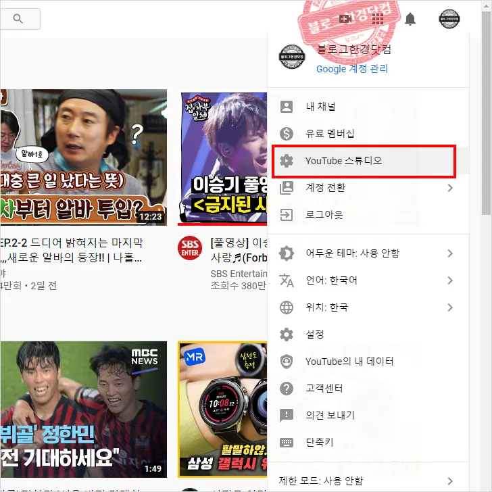
Task: Open video title EP.2-2 드디어 밝혀지는 마지막
Action: (71, 250)
